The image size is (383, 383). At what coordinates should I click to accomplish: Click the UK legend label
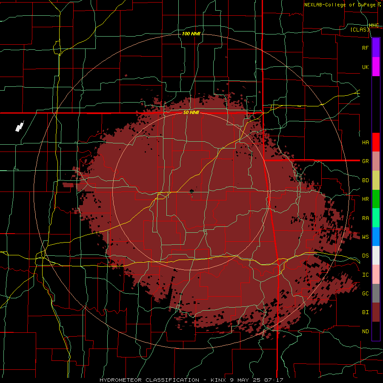(365, 67)
